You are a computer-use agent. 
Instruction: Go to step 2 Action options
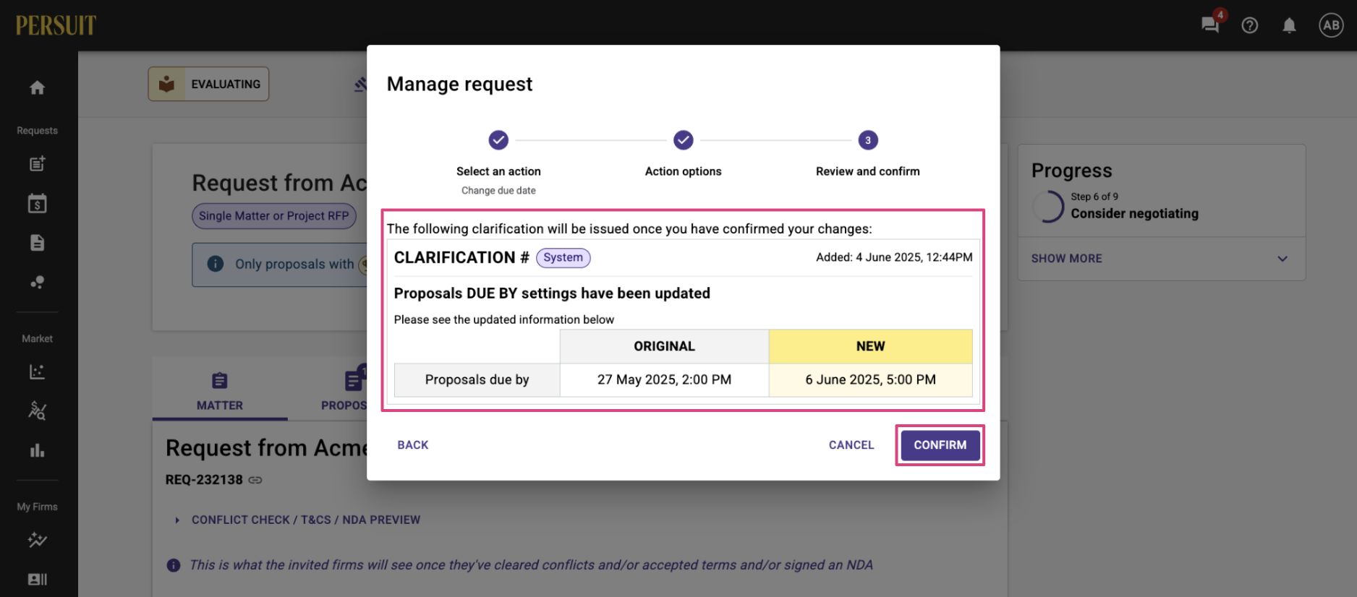[684, 140]
